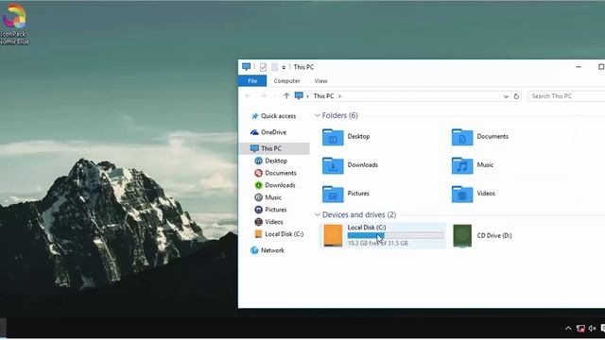
Task: Switch to the Computer ribbon tab
Action: point(286,81)
